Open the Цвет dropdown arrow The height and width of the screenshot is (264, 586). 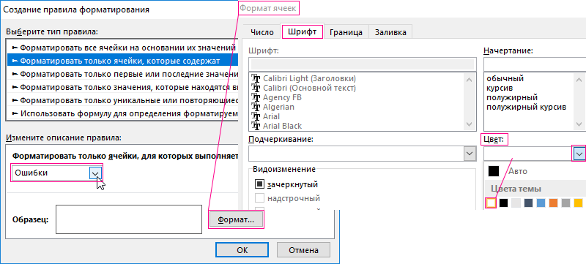coord(579,154)
